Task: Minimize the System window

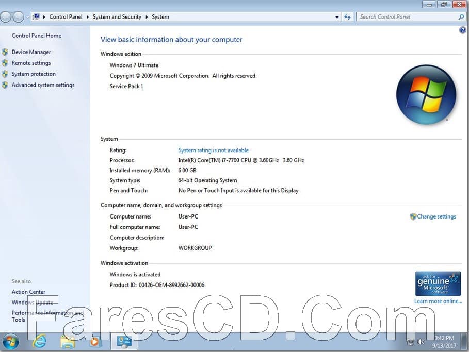Action: pyautogui.click(x=429, y=4)
